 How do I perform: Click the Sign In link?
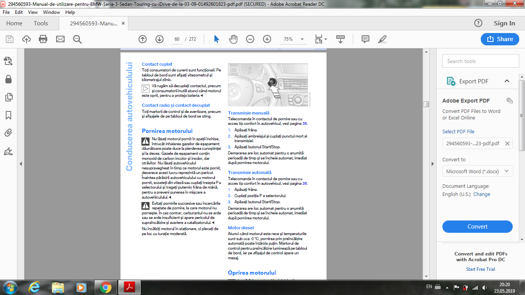504,23
